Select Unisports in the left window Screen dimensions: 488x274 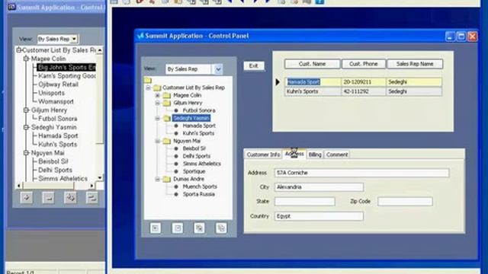pos(51,93)
